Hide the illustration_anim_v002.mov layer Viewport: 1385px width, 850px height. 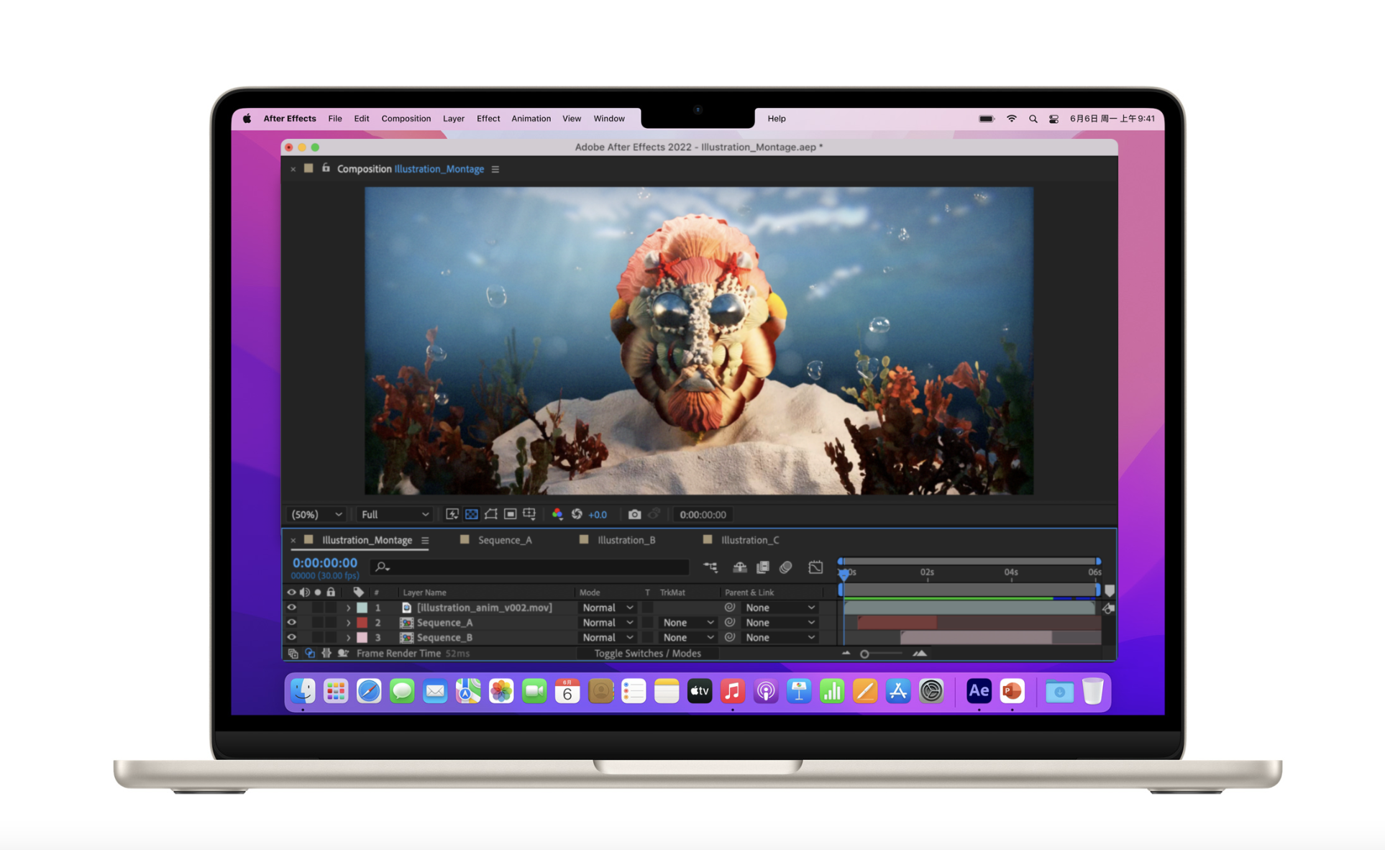click(x=291, y=608)
